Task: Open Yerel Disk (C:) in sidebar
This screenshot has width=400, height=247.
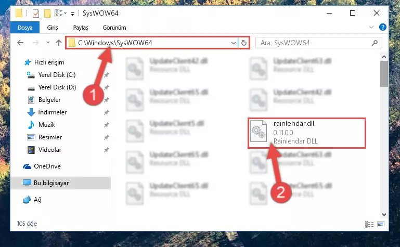Action: click(x=57, y=75)
